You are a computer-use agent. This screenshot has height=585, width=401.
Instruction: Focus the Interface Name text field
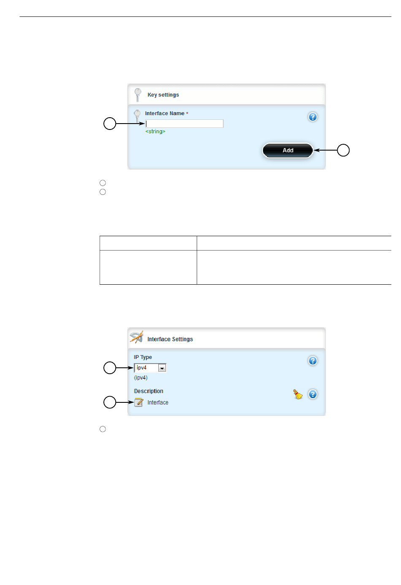tap(184, 124)
